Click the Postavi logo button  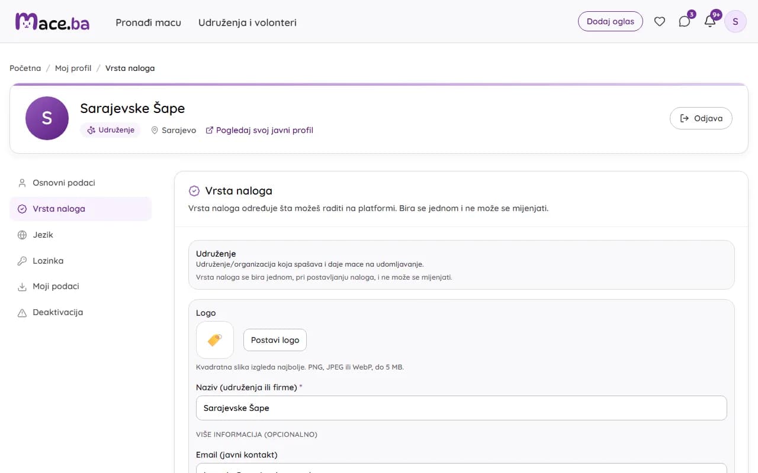(x=275, y=340)
